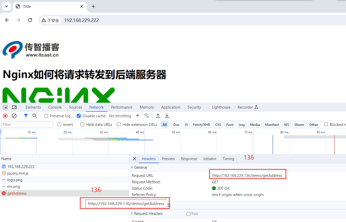Open the Preview tab of request details
This screenshot has width=346, height=222.
[x=168, y=159]
